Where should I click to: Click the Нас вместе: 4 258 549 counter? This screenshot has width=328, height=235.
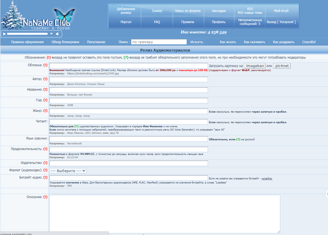point(204,32)
